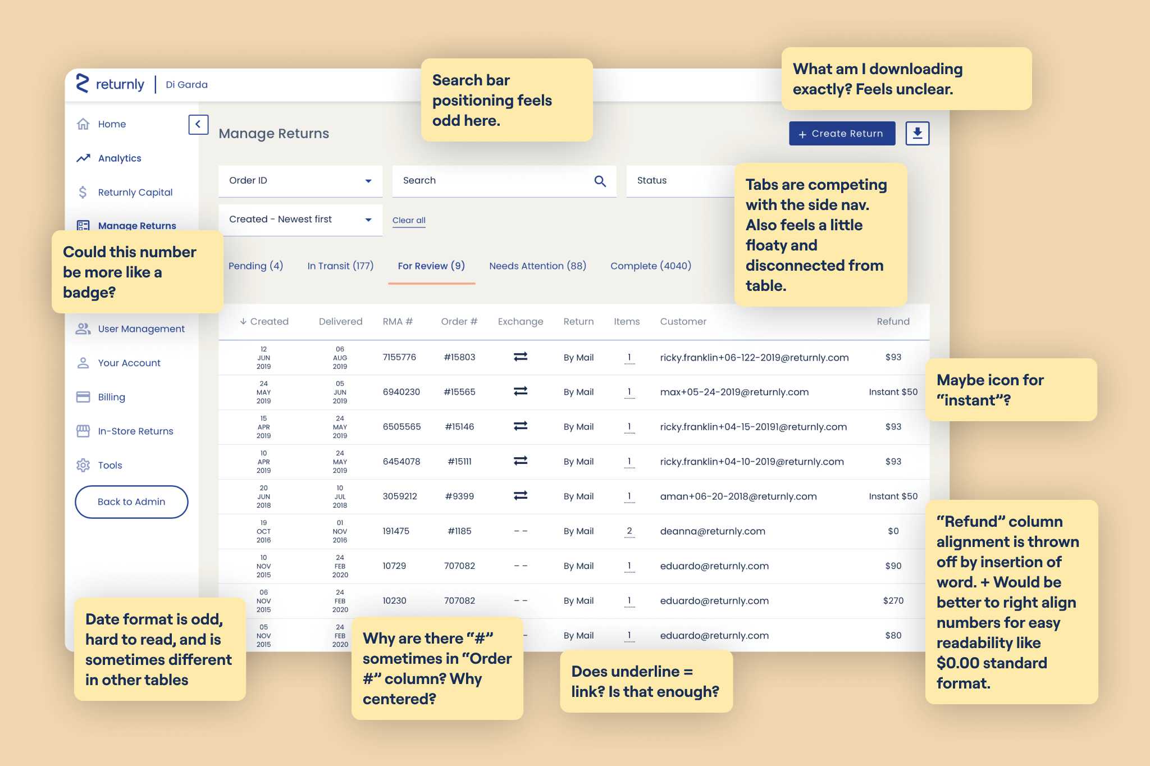Click the Your Account person icon
1150x766 pixels.
click(x=83, y=363)
